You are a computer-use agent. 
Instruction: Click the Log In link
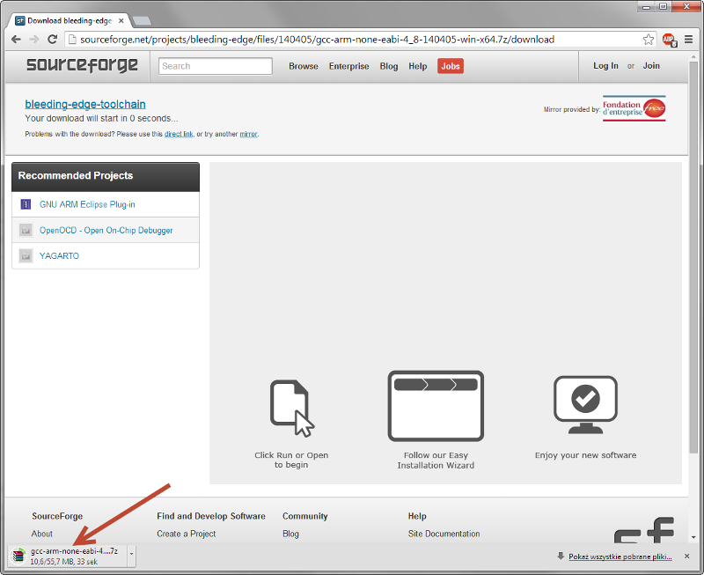pos(605,65)
